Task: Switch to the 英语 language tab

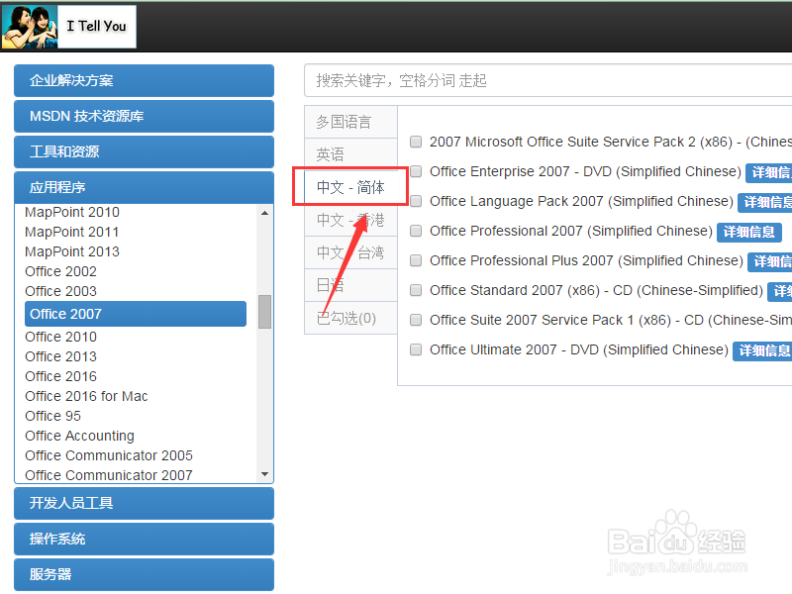Action: click(x=350, y=154)
